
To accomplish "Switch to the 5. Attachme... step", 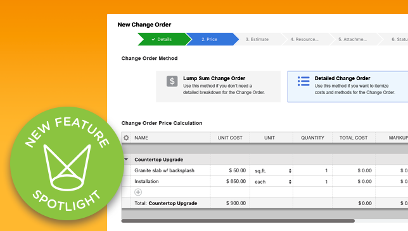I will click(353, 39).
